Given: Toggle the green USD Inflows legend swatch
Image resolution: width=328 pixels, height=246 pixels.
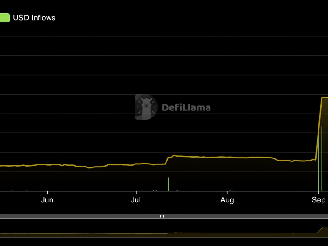Looking at the screenshot, I should [4, 18].
